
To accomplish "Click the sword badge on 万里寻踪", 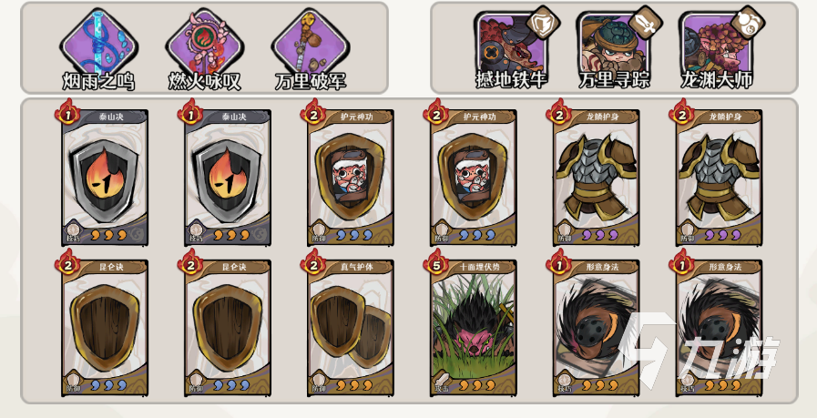I will coord(645,22).
